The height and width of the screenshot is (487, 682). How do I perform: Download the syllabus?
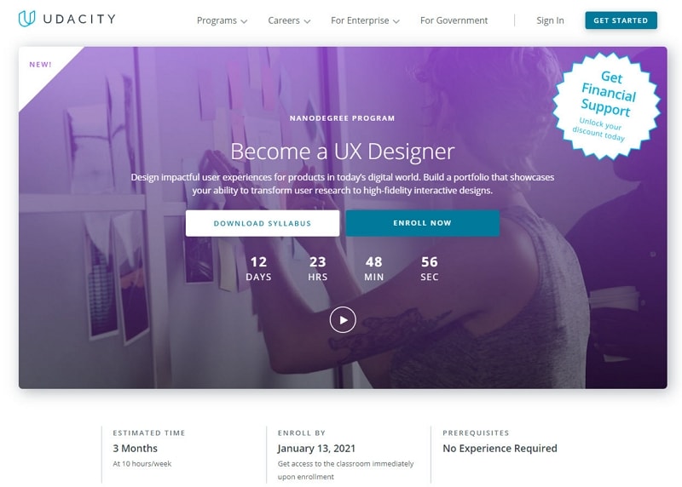(x=263, y=223)
